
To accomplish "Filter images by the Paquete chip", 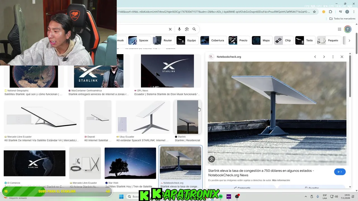I will (x=329, y=40).
